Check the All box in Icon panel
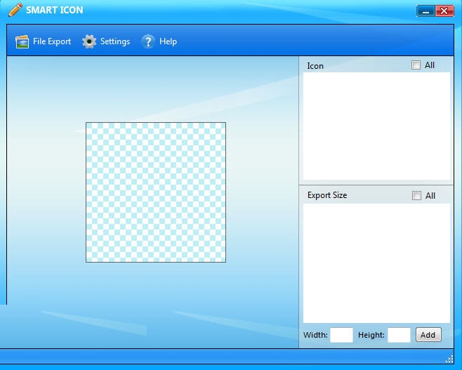Screen dimensions: 462x370 click(416, 65)
